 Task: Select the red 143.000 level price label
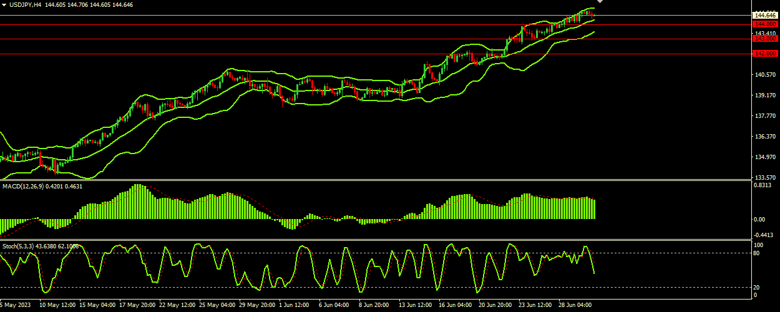coord(765,39)
